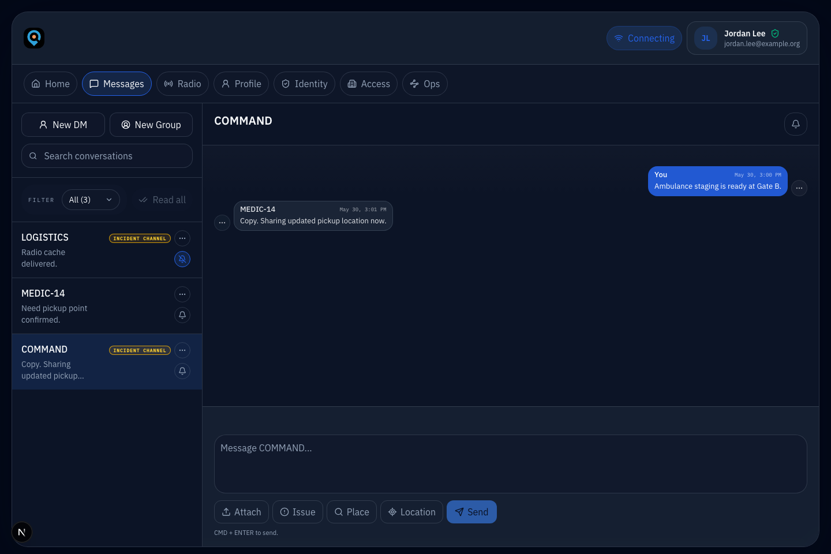831x554 pixels.
Task: Open the Identity tab
Action: [x=304, y=84]
